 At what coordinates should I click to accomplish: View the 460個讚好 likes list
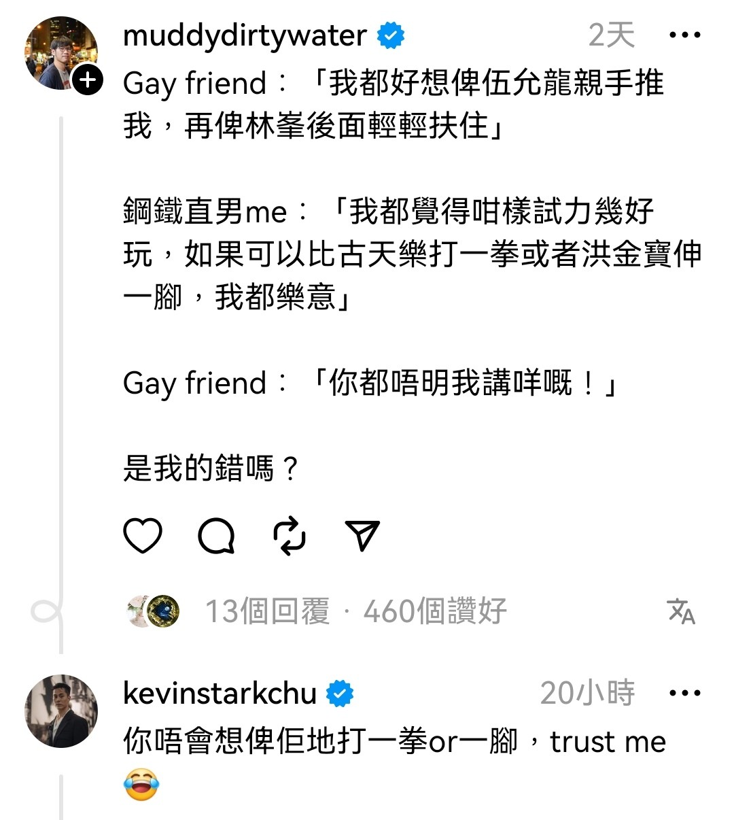435,611
